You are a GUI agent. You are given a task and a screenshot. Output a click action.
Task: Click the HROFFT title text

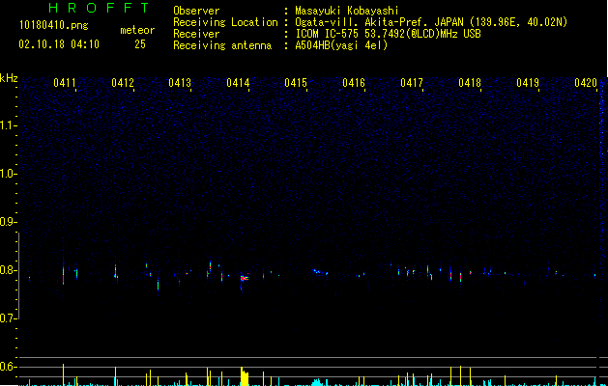[x=100, y=8]
